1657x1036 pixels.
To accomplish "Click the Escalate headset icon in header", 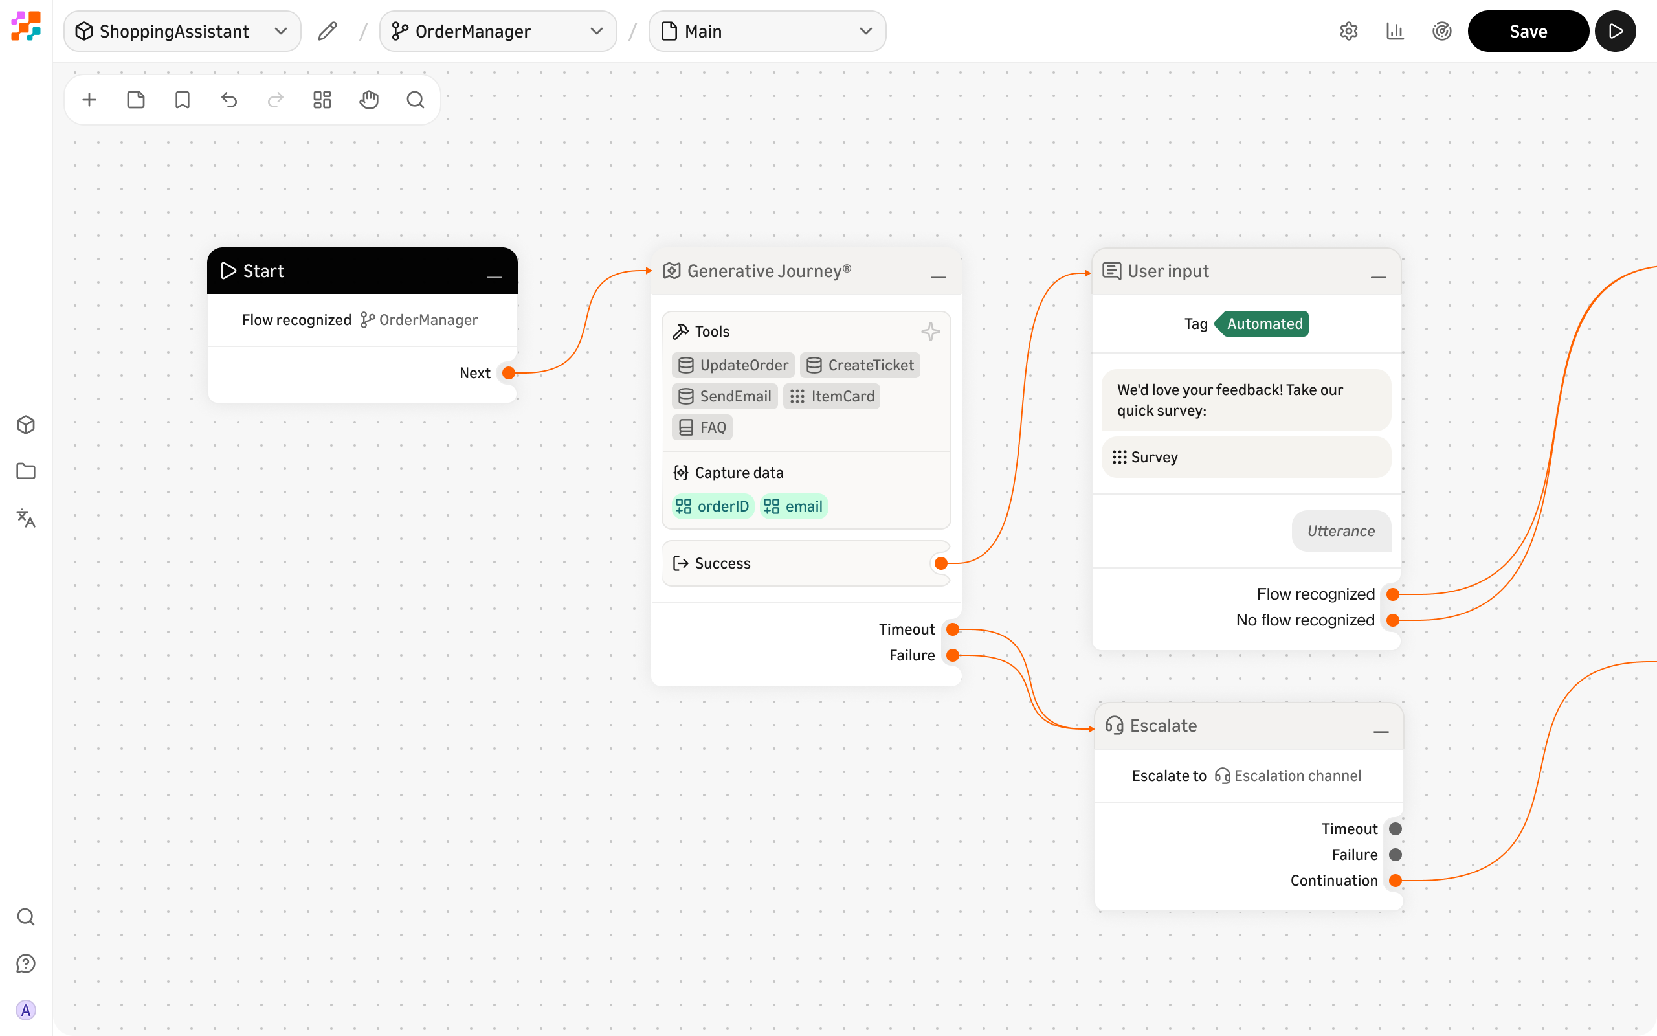I will (x=1114, y=726).
